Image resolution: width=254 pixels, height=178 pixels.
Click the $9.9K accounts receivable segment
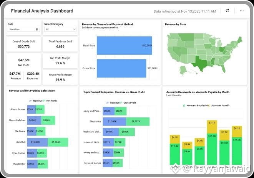(x=199, y=156)
